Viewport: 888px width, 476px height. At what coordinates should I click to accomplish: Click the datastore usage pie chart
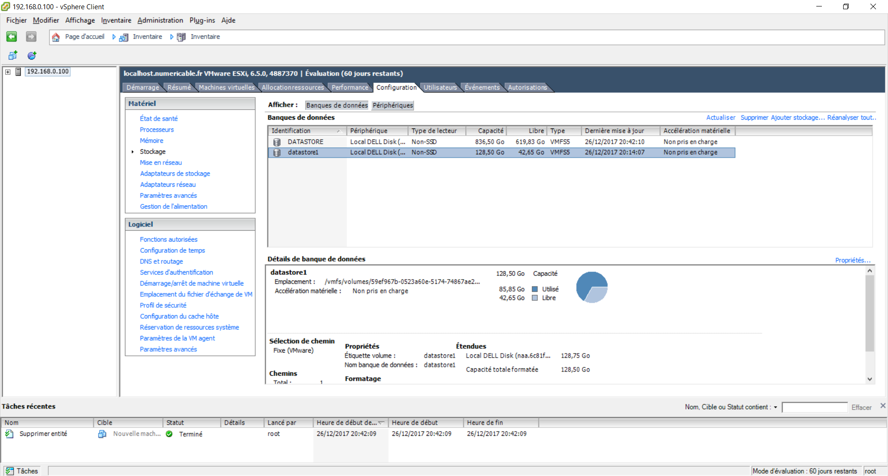(592, 287)
